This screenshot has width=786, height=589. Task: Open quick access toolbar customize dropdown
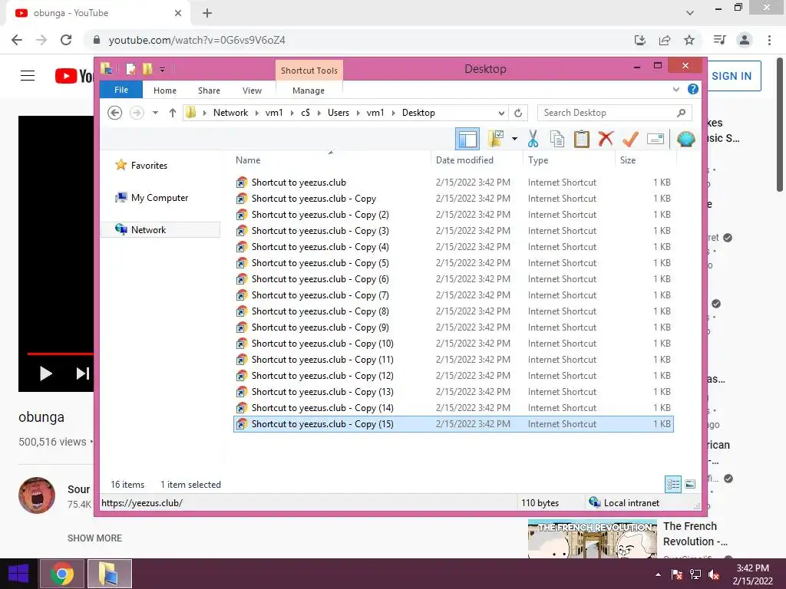163,69
